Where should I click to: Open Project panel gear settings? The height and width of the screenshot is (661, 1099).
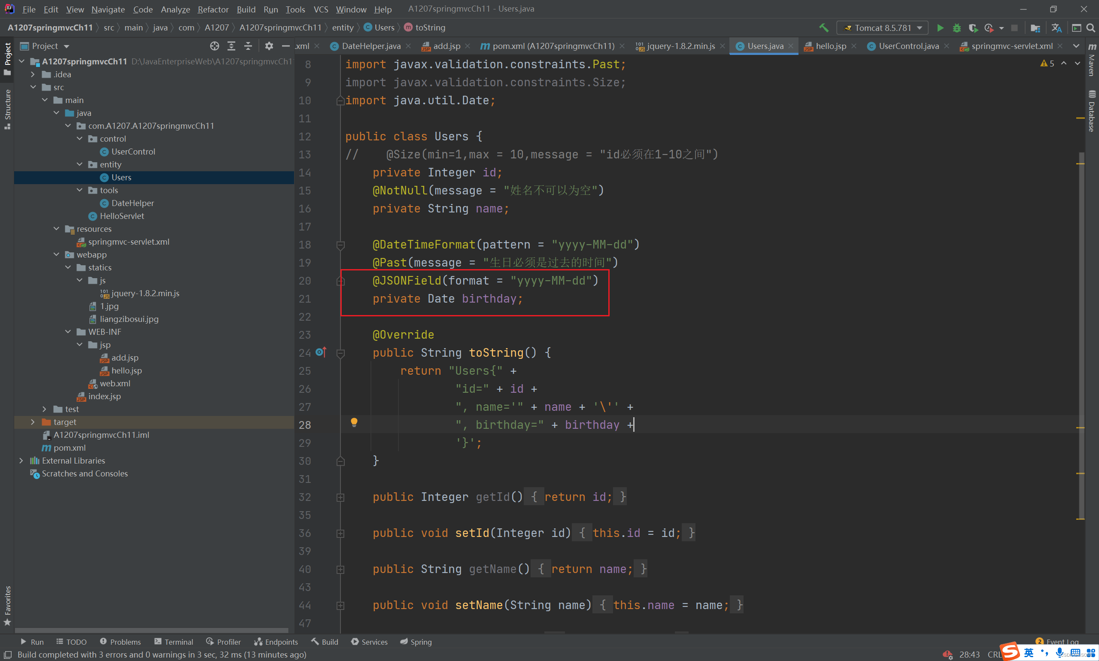coord(269,46)
